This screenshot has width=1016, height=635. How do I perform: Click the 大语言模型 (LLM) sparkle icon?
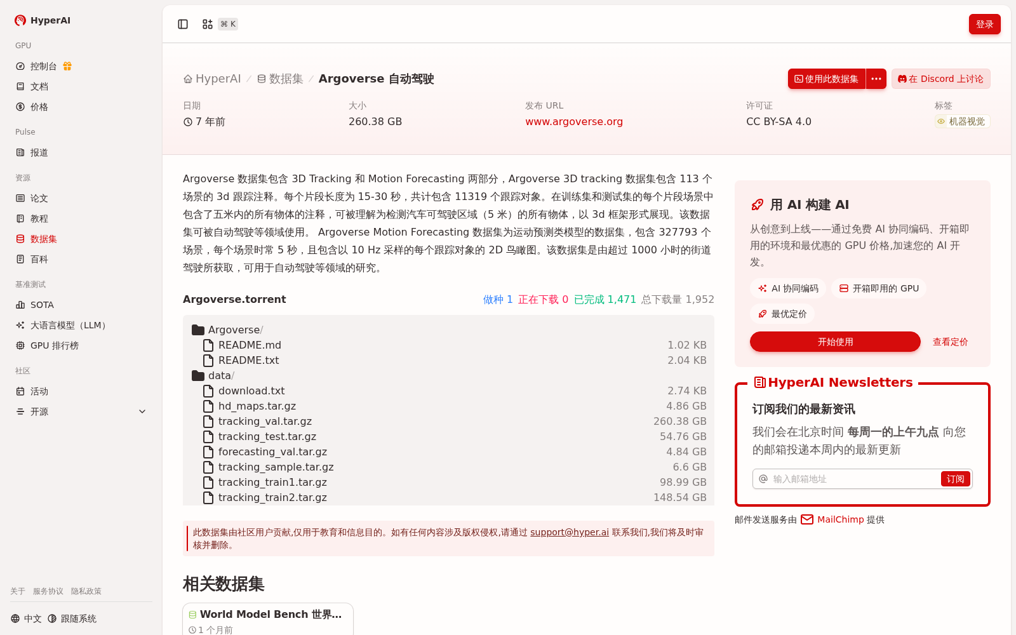pos(20,325)
